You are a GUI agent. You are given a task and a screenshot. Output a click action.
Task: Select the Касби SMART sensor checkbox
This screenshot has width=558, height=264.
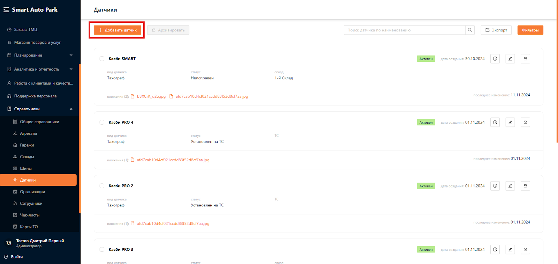pos(102,59)
